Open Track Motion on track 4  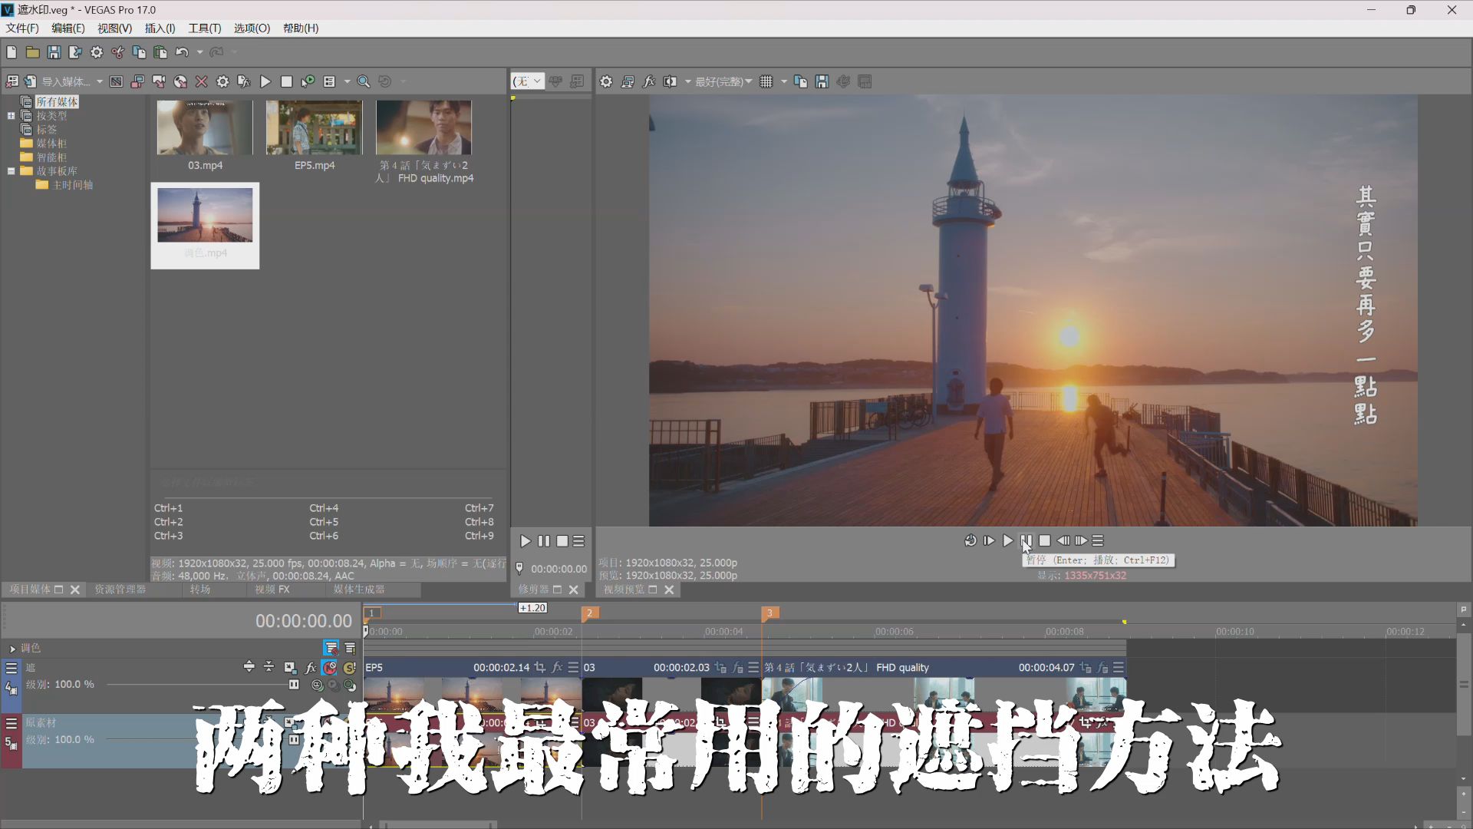tap(290, 668)
